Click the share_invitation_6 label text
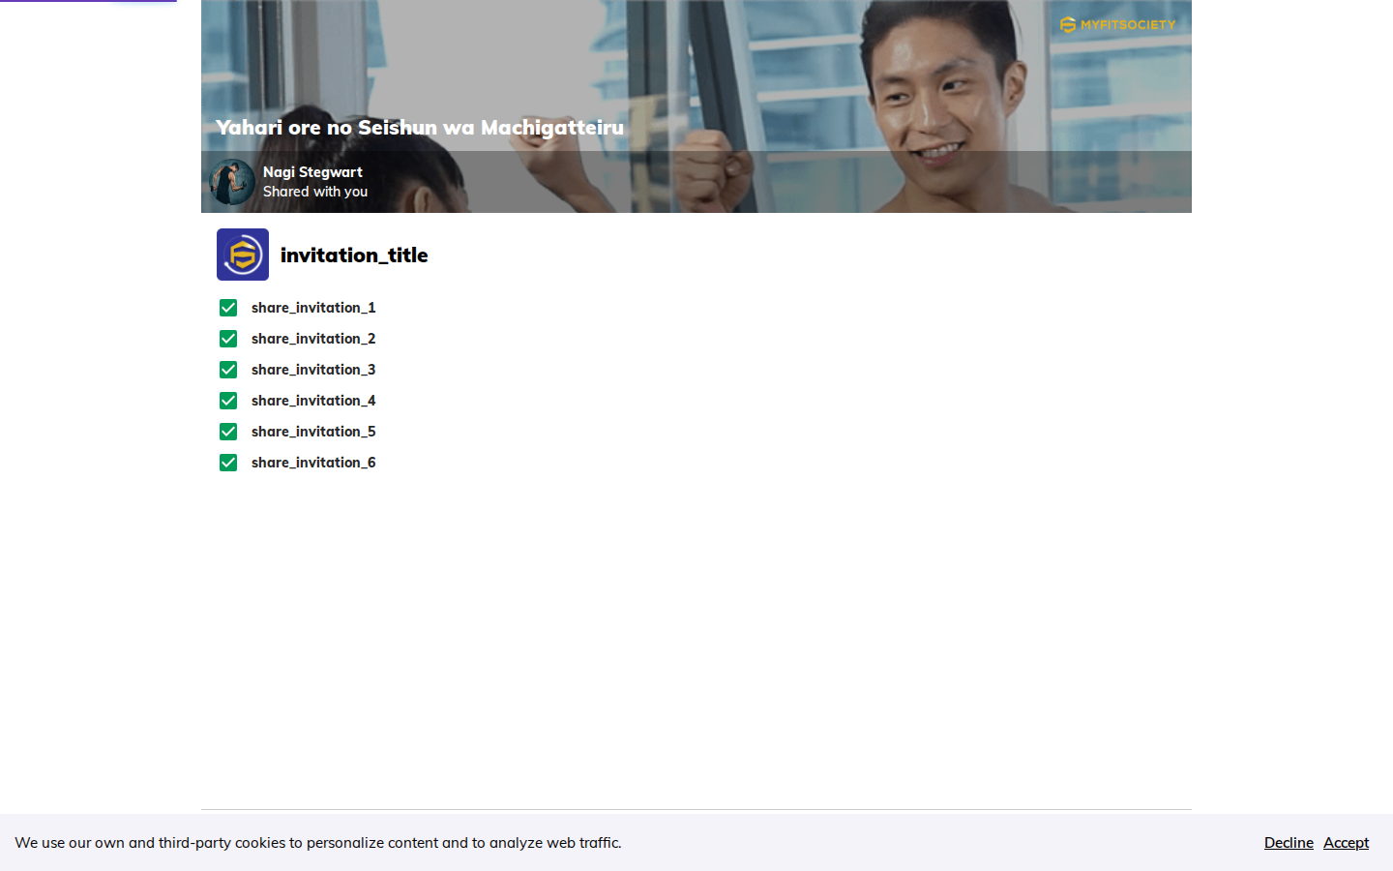This screenshot has width=1393, height=871. coord(313,463)
